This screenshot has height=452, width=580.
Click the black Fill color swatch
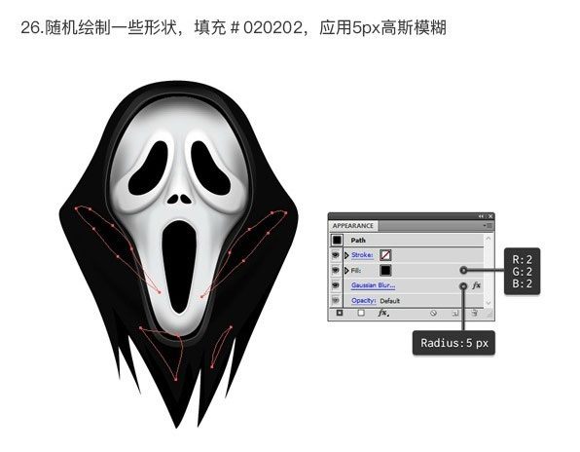click(x=385, y=270)
